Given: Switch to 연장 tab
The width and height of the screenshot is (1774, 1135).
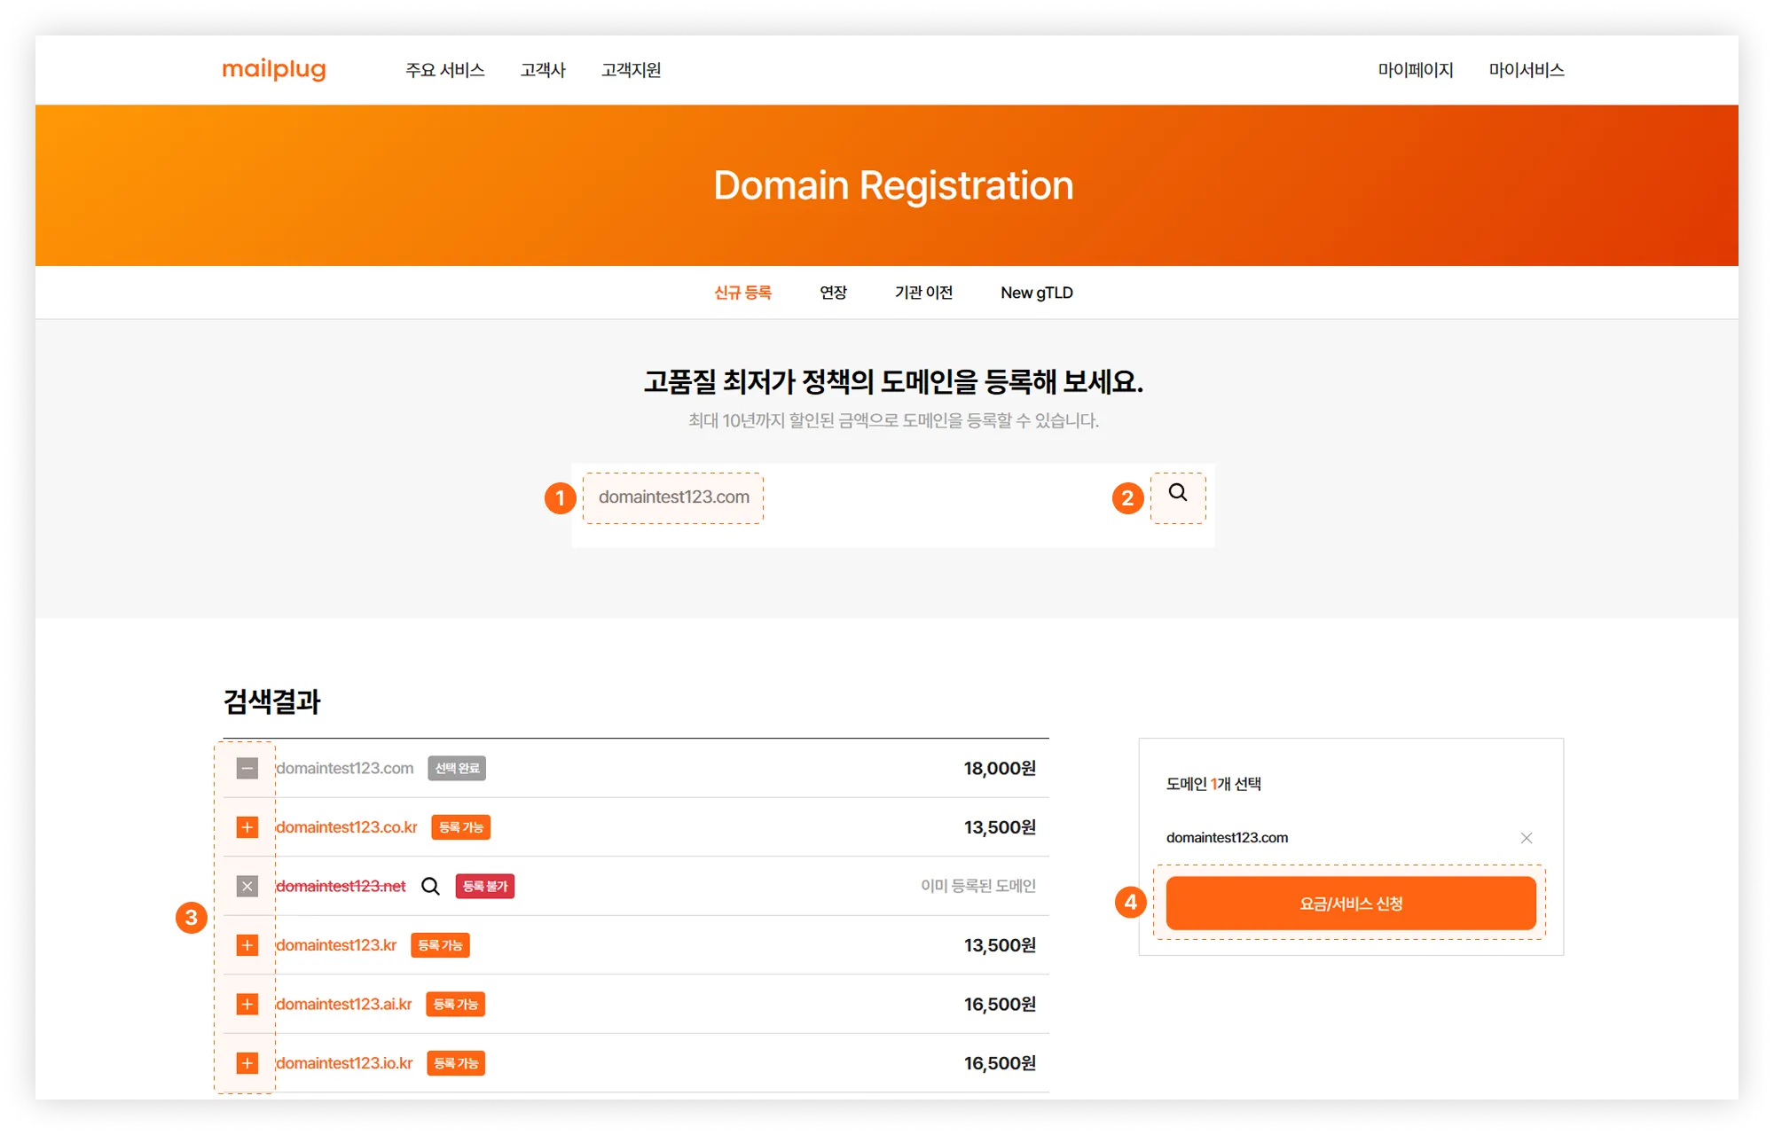Looking at the screenshot, I should (833, 293).
